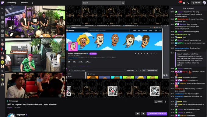Open the Following page

[12, 3]
